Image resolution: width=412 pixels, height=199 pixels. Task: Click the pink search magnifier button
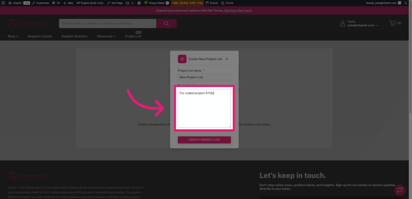(166, 23)
